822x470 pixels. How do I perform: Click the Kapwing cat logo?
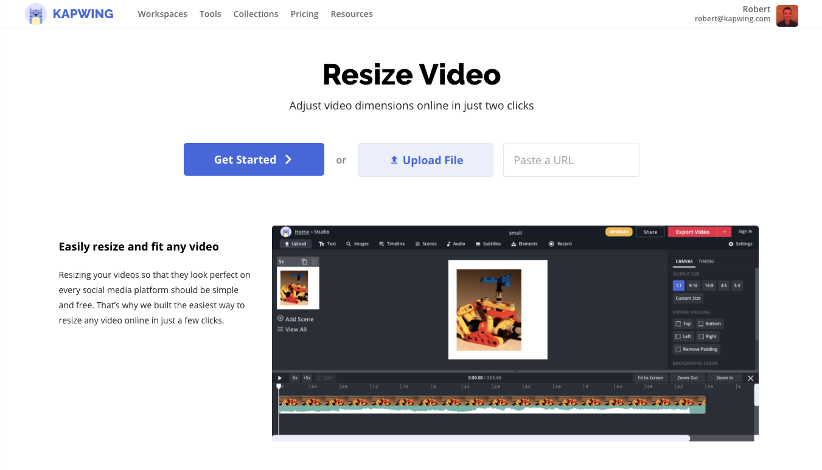click(x=36, y=14)
